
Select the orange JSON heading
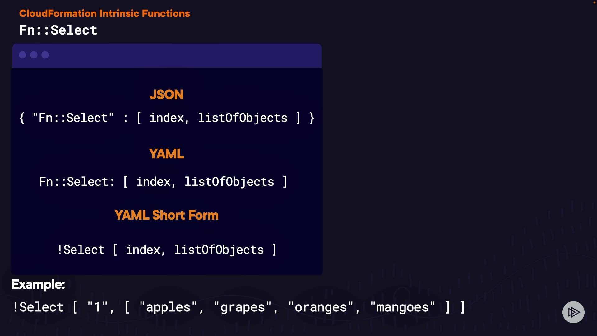[166, 95]
